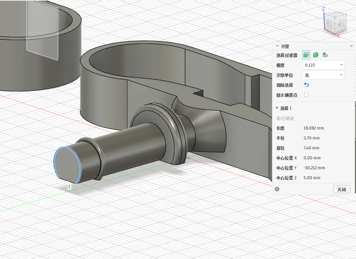The image size is (356, 259).
Task: Click the info icon in the measure panel
Action: click(x=277, y=189)
